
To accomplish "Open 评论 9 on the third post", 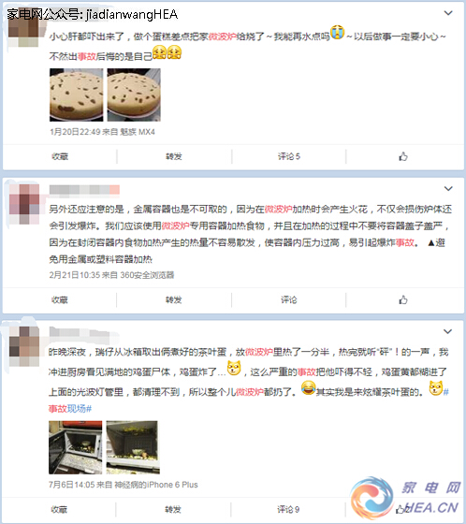I will [288, 509].
